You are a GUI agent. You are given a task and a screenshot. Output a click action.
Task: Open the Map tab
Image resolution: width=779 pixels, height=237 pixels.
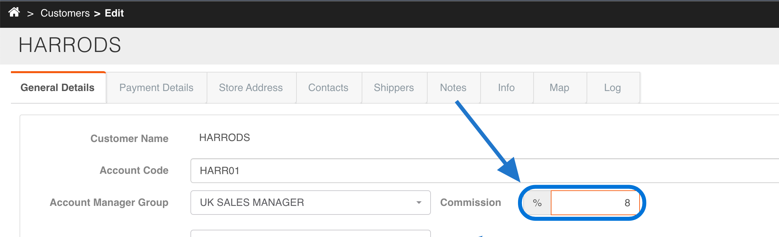pos(559,88)
